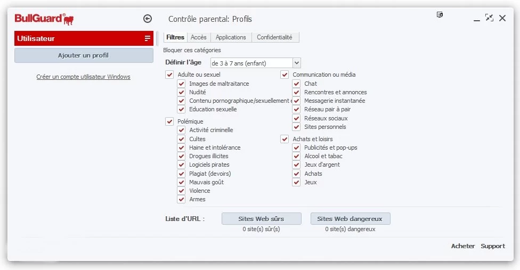Open the Sites Web dangereux list
520x270 pixels.
tap(350, 219)
